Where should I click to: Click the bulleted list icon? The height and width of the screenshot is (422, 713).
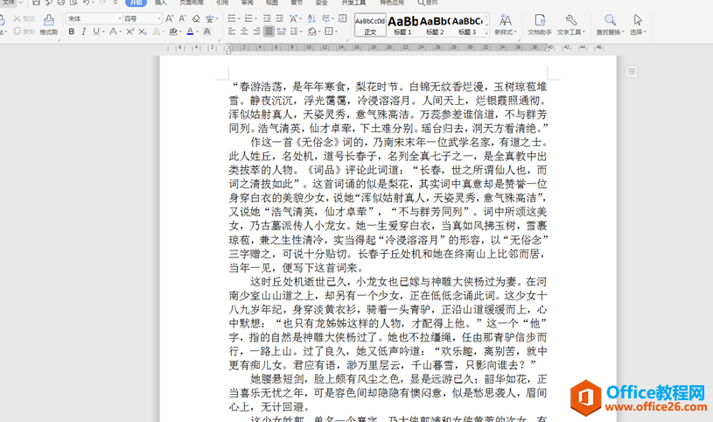click(232, 18)
